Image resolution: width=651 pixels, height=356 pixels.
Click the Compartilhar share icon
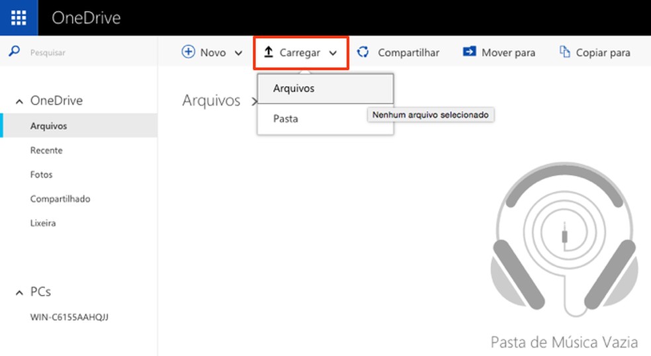point(363,52)
